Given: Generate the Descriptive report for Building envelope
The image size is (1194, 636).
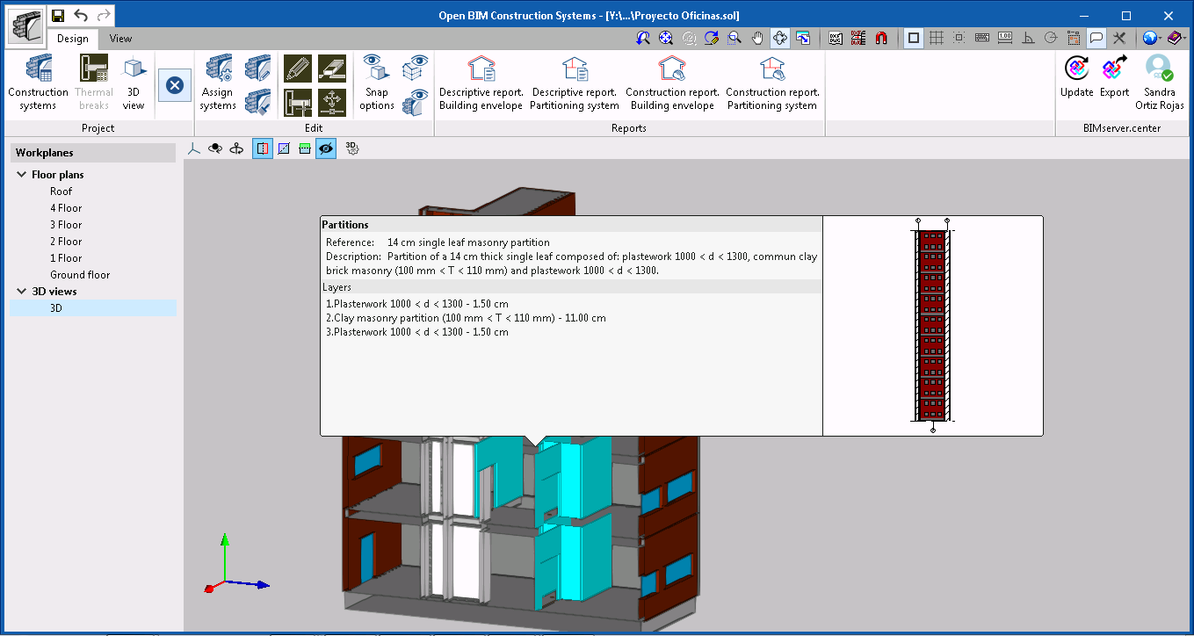Looking at the screenshot, I should pos(481,82).
